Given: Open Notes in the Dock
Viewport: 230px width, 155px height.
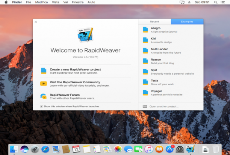Looking at the screenshot, I should point(86,149).
